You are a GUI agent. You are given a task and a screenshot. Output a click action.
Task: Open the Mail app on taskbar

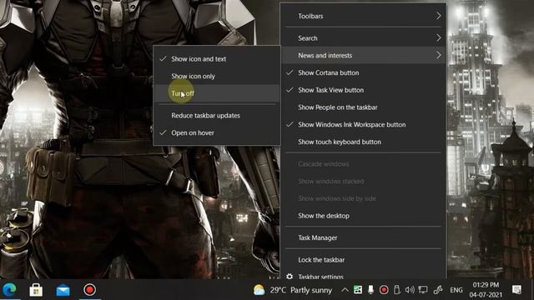(x=63, y=290)
